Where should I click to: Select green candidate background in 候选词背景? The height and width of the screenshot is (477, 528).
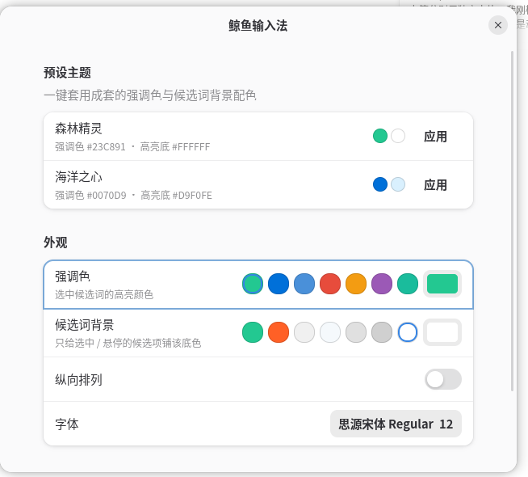click(x=253, y=332)
